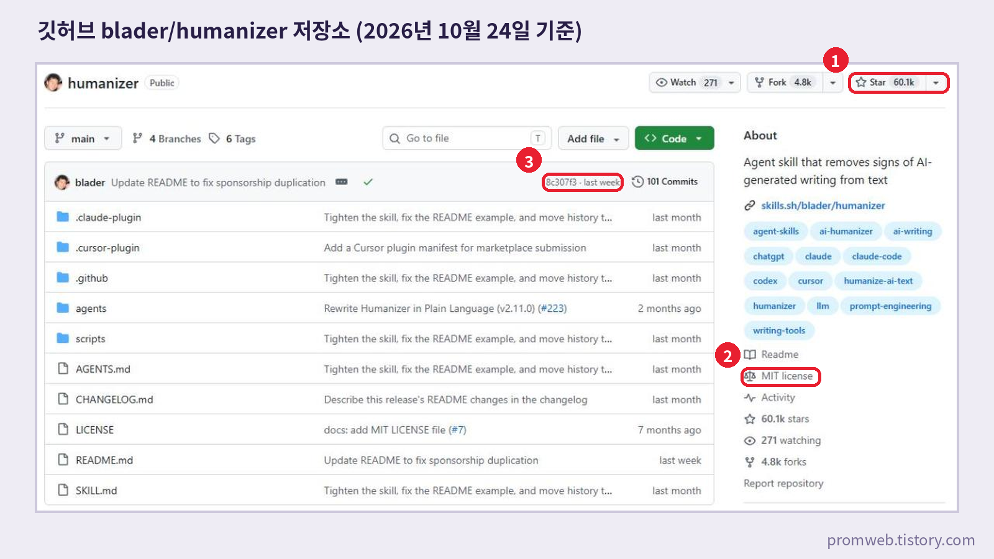Click the CHANGELOG.md file icon
Screen dimensions: 994x559
[x=63, y=399]
